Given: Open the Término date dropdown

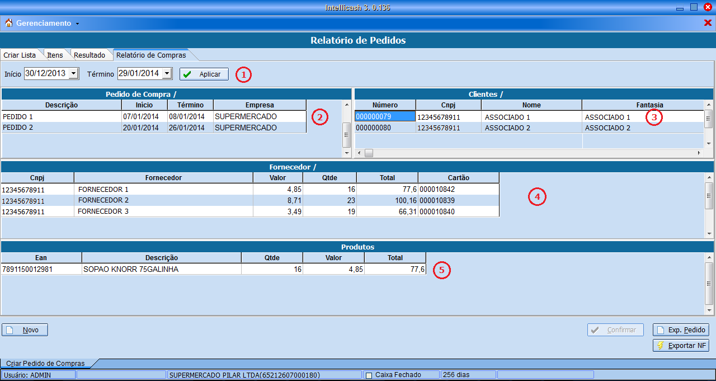Looking at the screenshot, I should click(x=167, y=74).
